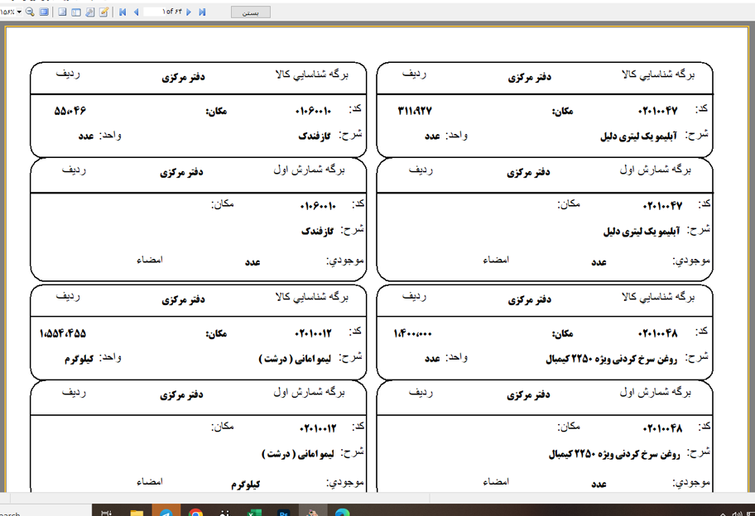This screenshot has width=755, height=516.
Task: Go to the first page arrow
Action: pos(123,12)
